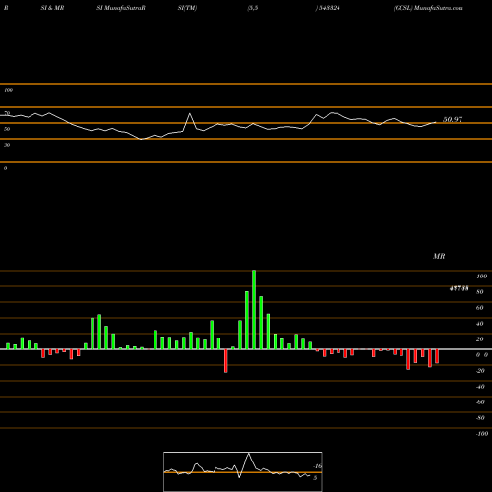Open the mini overview chart thumbnail
This screenshot has height=492, width=492.
click(243, 471)
